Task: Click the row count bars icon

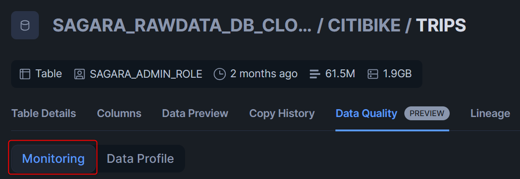Action: click(315, 74)
